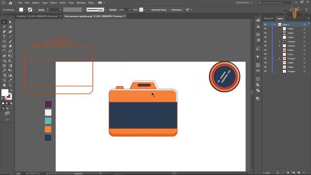Viewport: 311px width, 175px height.
Task: Reset default fill and stroke
Action: (x=3, y=99)
